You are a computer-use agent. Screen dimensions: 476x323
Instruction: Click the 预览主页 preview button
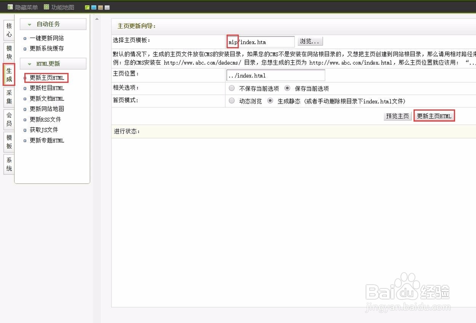[x=397, y=115]
